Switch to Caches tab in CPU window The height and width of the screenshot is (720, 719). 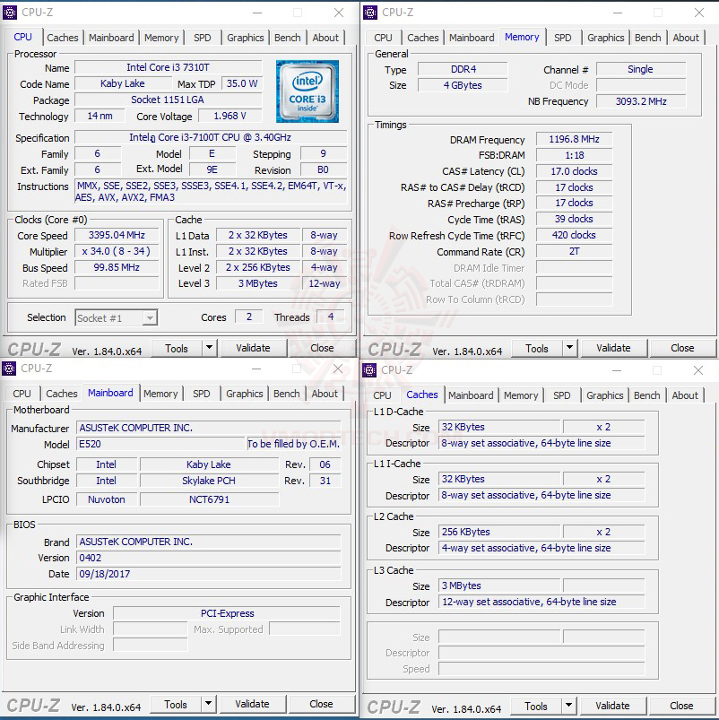[63, 38]
